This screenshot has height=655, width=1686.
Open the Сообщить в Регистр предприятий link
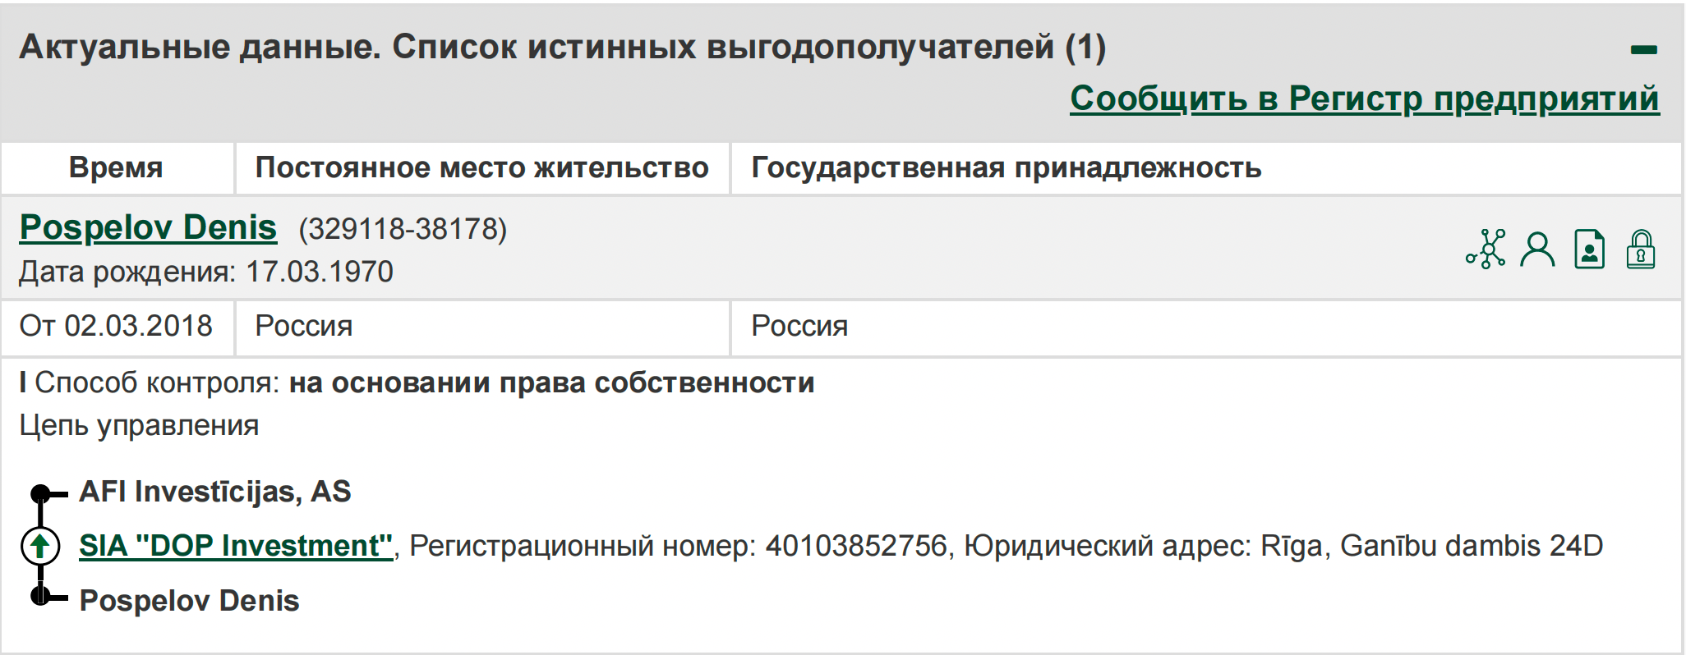click(x=1364, y=99)
